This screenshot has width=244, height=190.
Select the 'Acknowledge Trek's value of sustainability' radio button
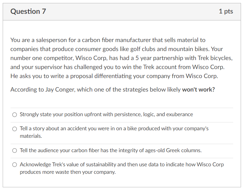point(14,165)
